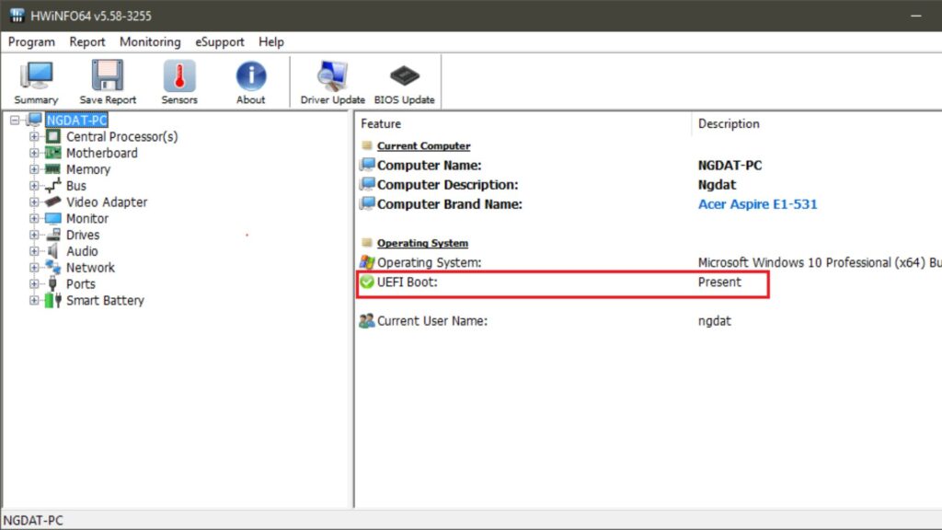Click the Memory icon in the sidebar
The height and width of the screenshot is (530, 942).
(53, 169)
